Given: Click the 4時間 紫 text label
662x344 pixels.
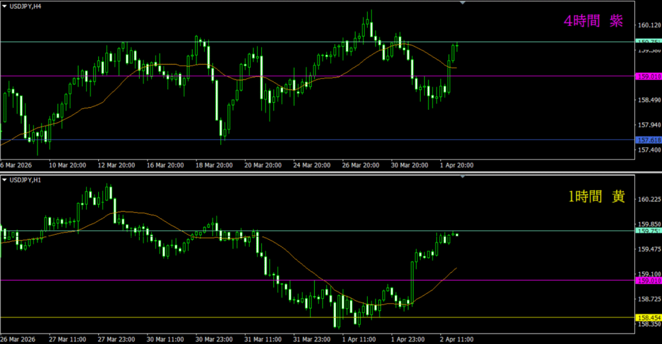Looking at the screenshot, I should pyautogui.click(x=593, y=21).
